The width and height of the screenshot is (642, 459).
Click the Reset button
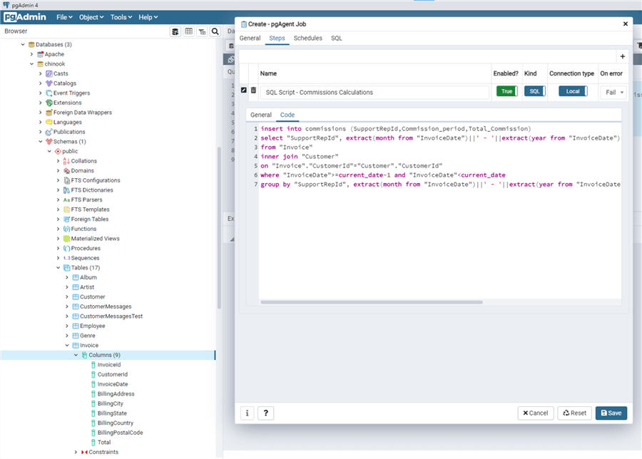pyautogui.click(x=574, y=413)
